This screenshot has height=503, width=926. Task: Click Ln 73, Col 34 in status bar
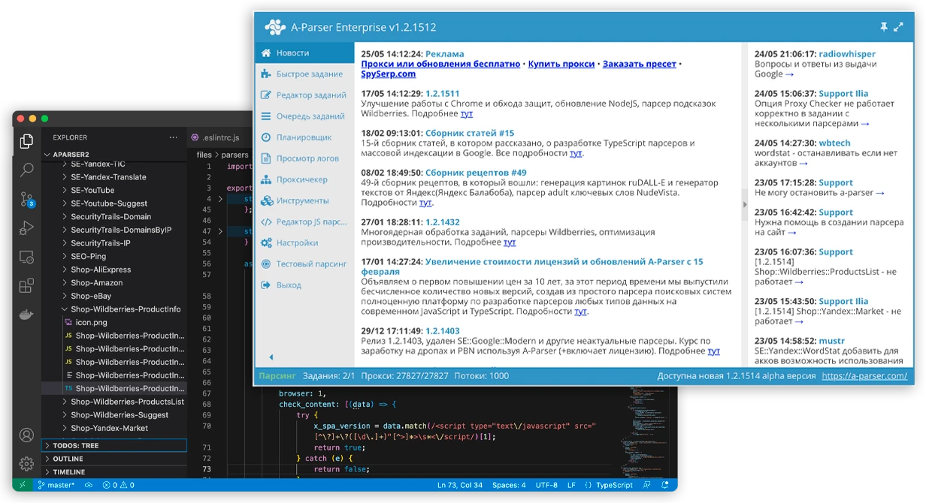(x=460, y=485)
